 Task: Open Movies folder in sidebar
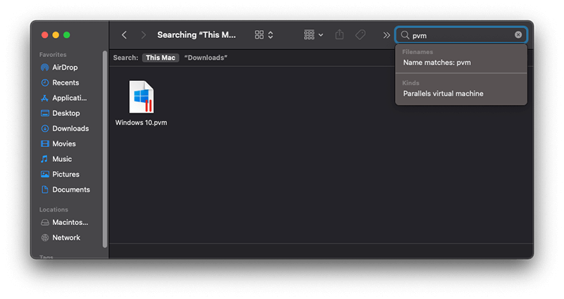(59, 144)
